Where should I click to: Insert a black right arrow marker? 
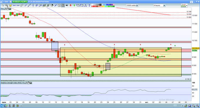coord(67,5)
